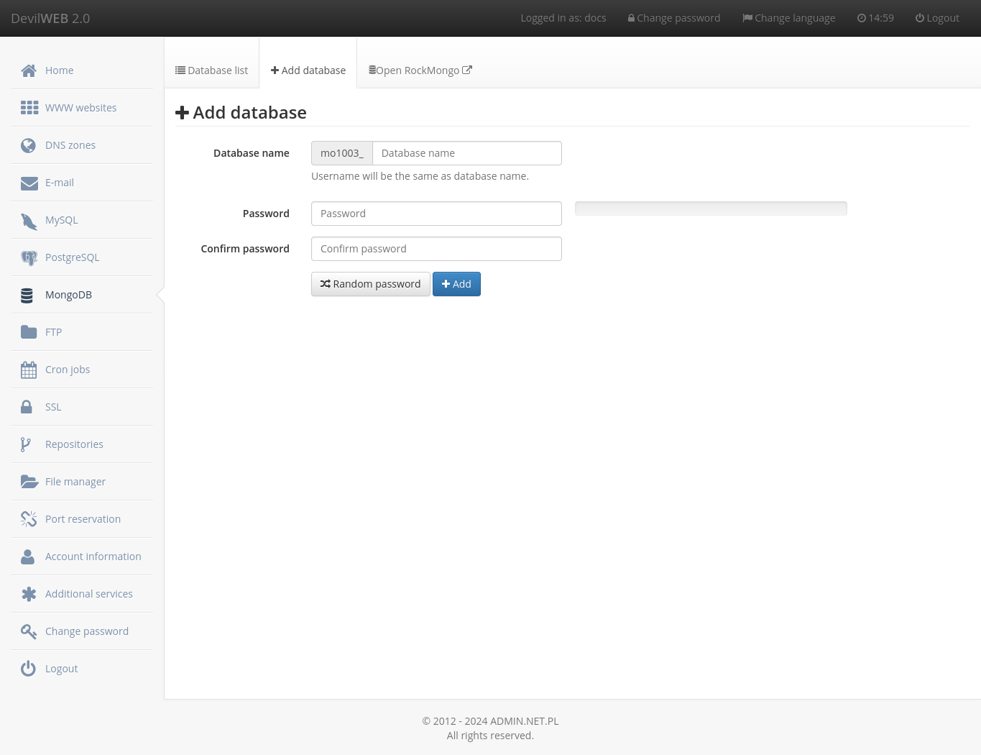The image size is (981, 755).
Task: Open Port reservation settings
Action: point(83,518)
